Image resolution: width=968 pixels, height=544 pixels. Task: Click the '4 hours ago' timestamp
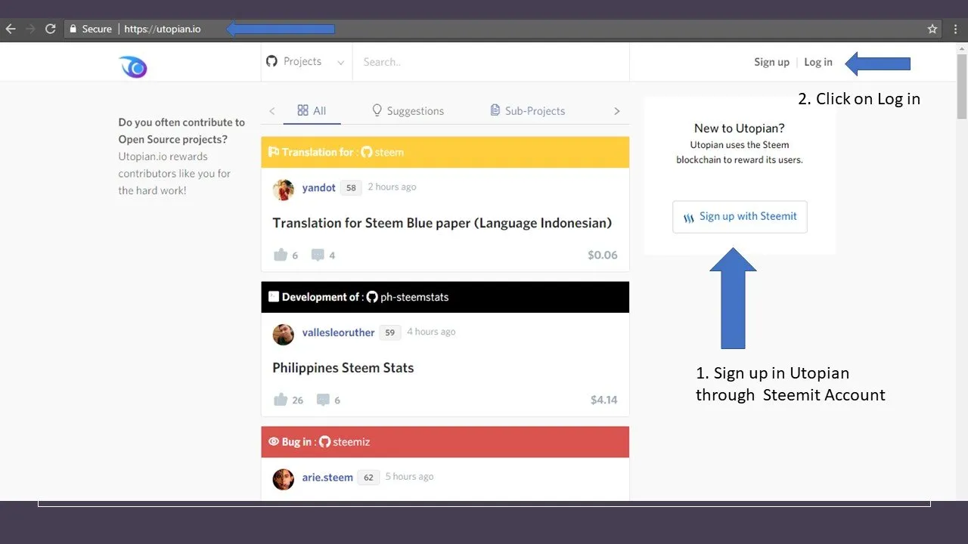pyautogui.click(x=431, y=332)
